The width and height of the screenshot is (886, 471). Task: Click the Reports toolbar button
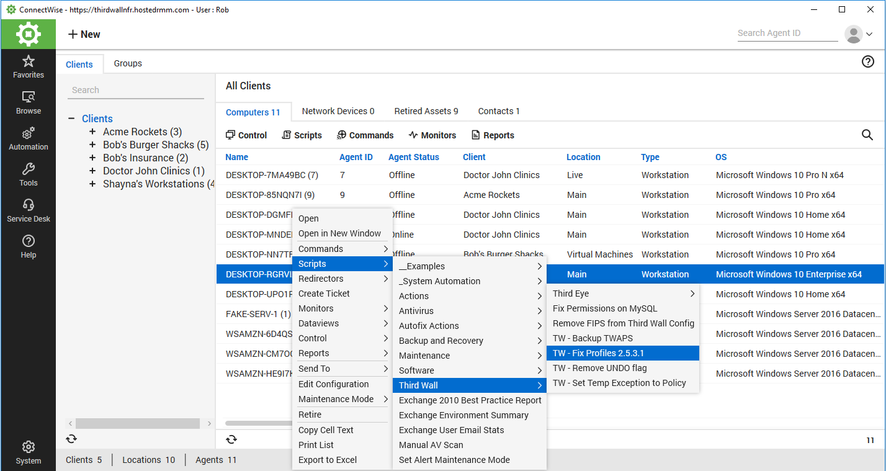493,135
